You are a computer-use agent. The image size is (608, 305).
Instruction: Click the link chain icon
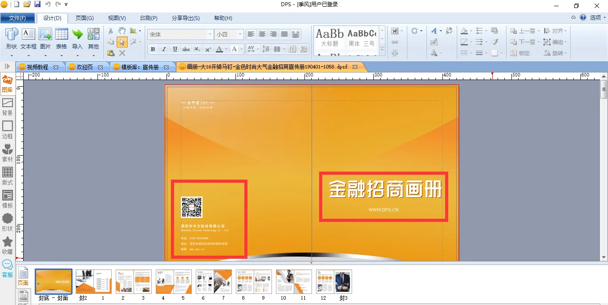click(x=395, y=42)
